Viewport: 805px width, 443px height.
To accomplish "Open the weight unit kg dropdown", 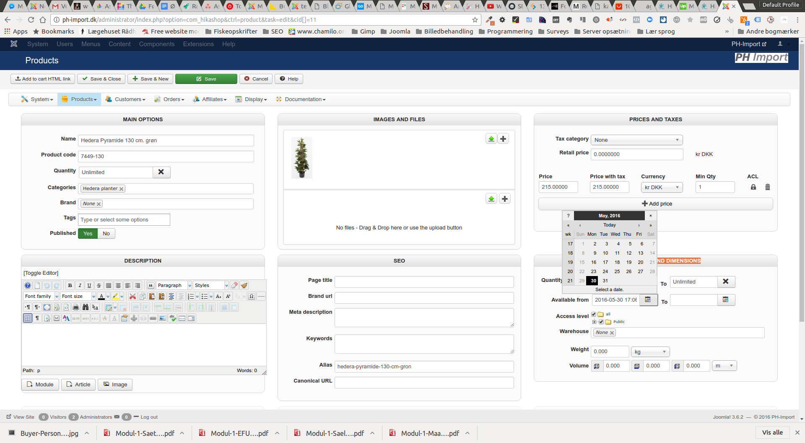I will pos(650,352).
